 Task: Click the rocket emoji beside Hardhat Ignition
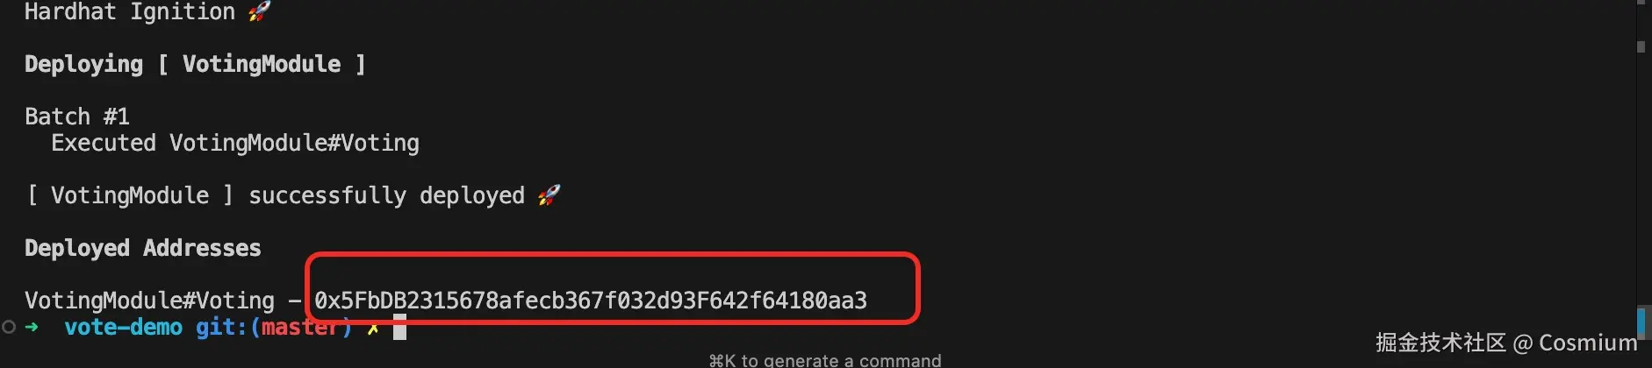tap(259, 11)
